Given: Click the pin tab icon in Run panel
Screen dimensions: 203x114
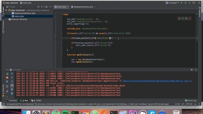Looking at the screenshot, I should point(7,92).
